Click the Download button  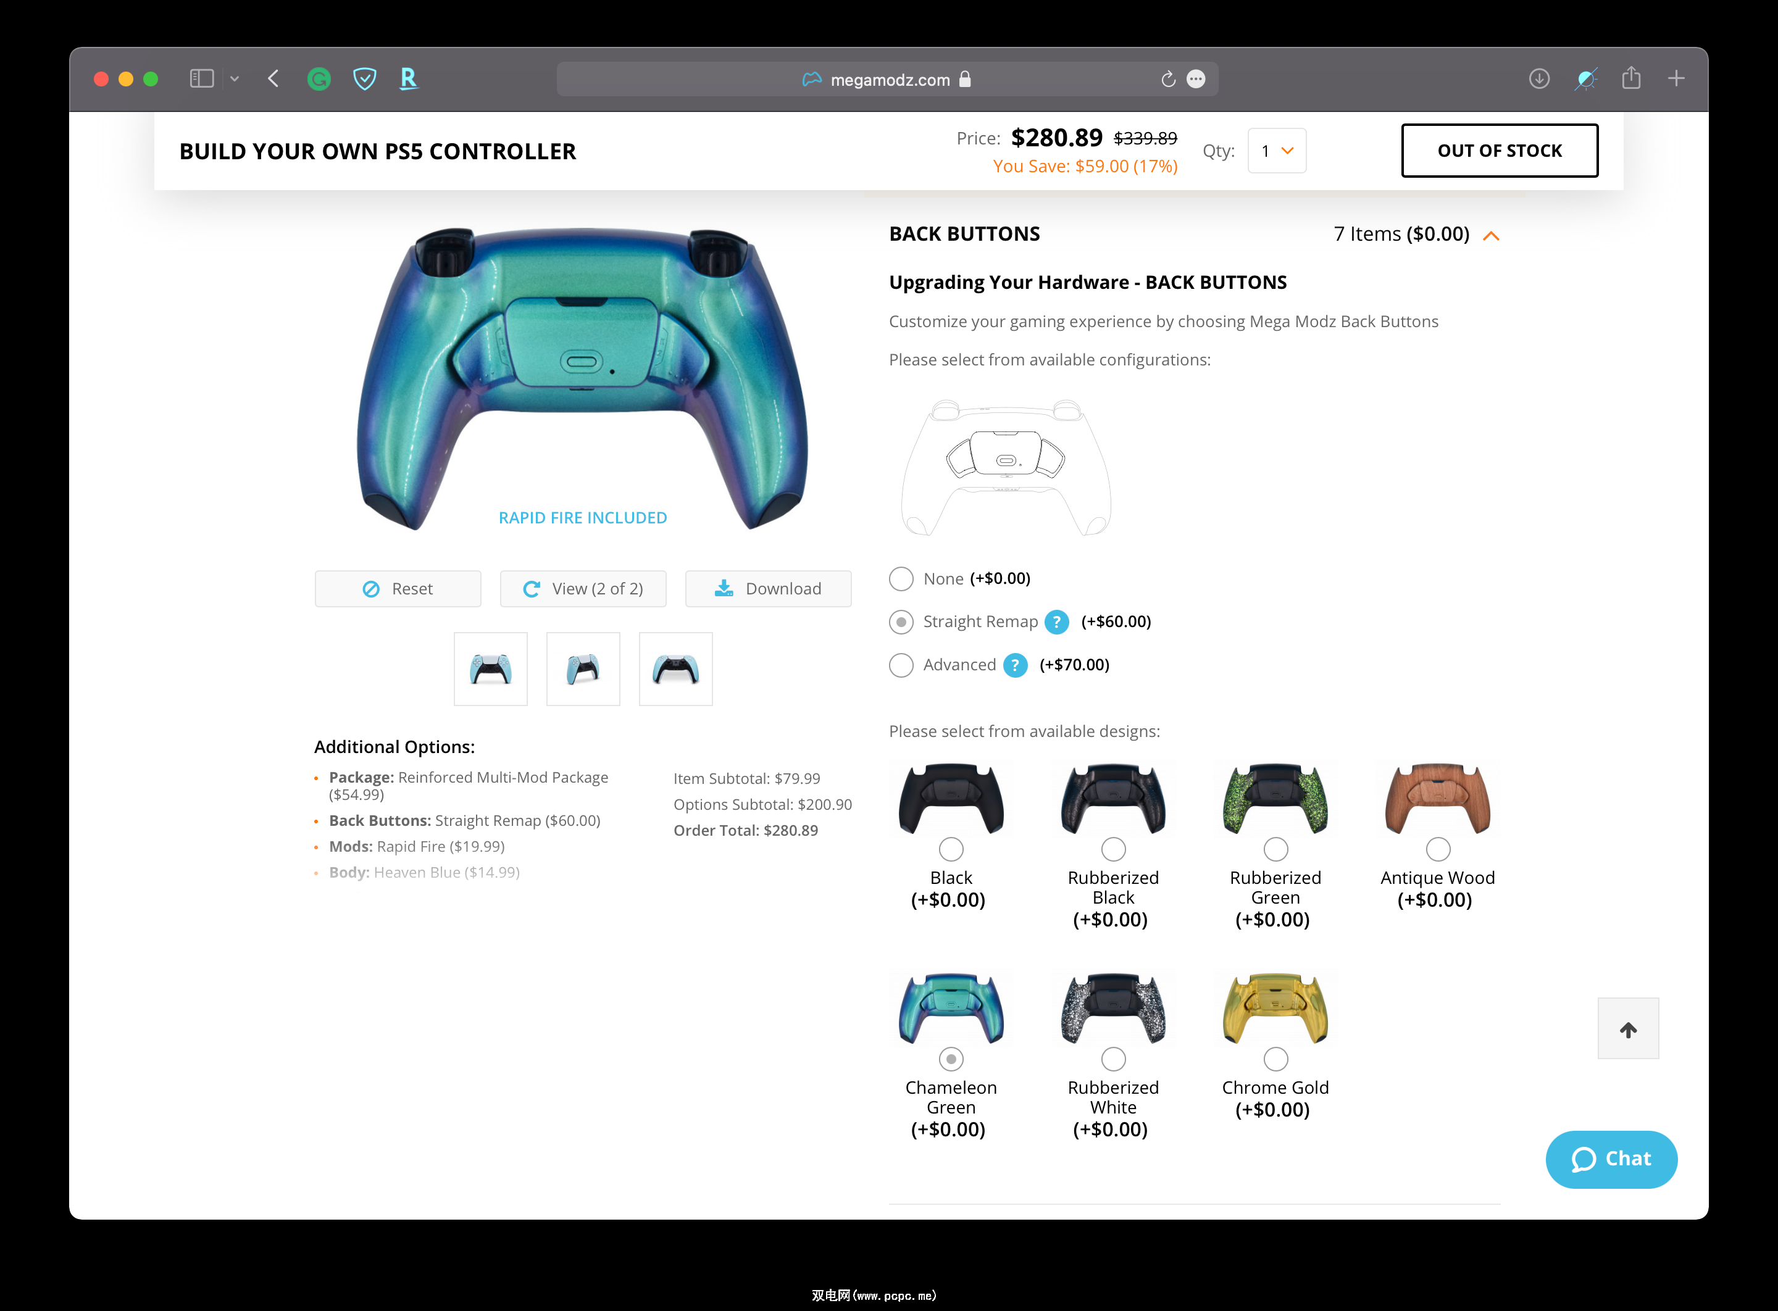click(x=769, y=589)
